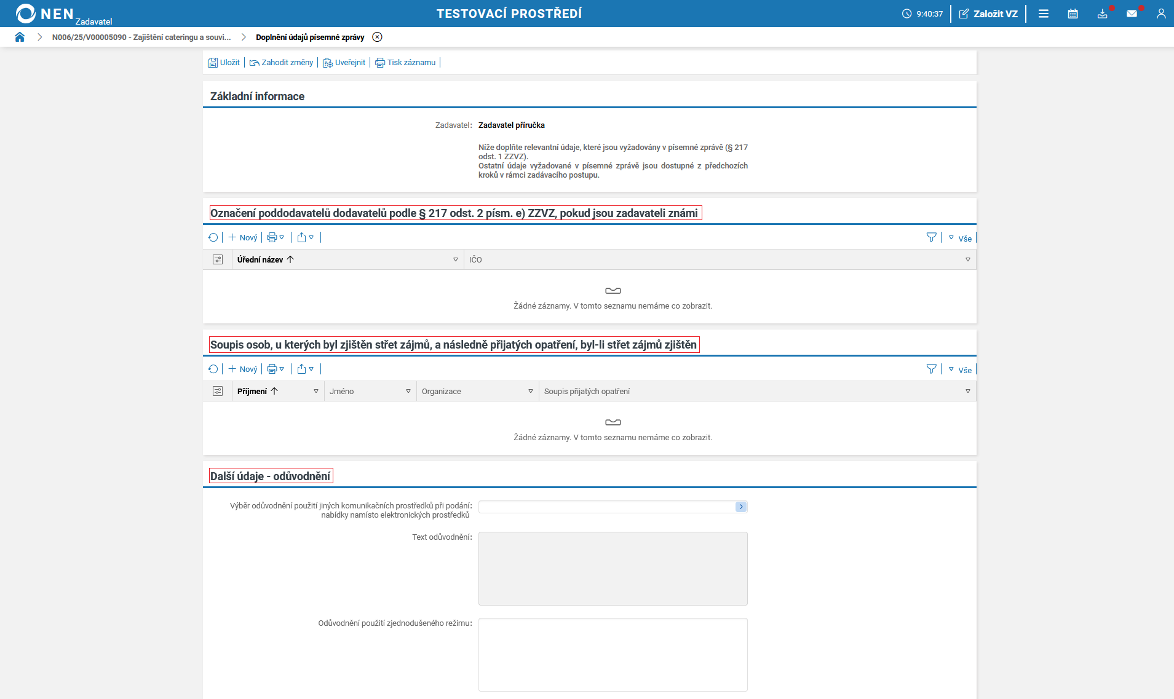
Task: Open Výběr odůvodnění selection arrow button
Action: click(x=741, y=507)
